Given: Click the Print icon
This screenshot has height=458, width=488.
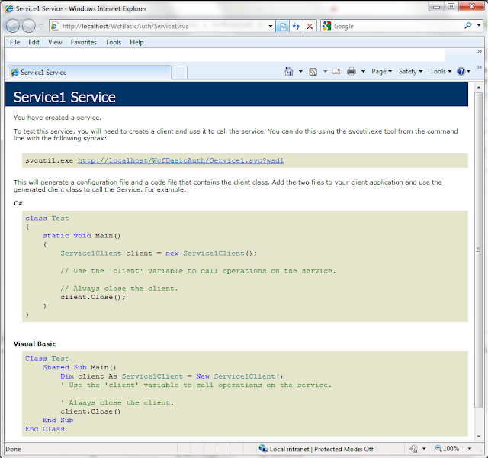Looking at the screenshot, I should [352, 72].
